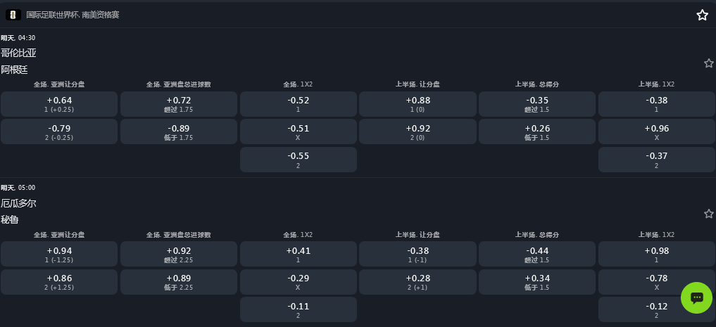Click the league logo icon in header
The image size is (716, 327).
pos(13,14)
